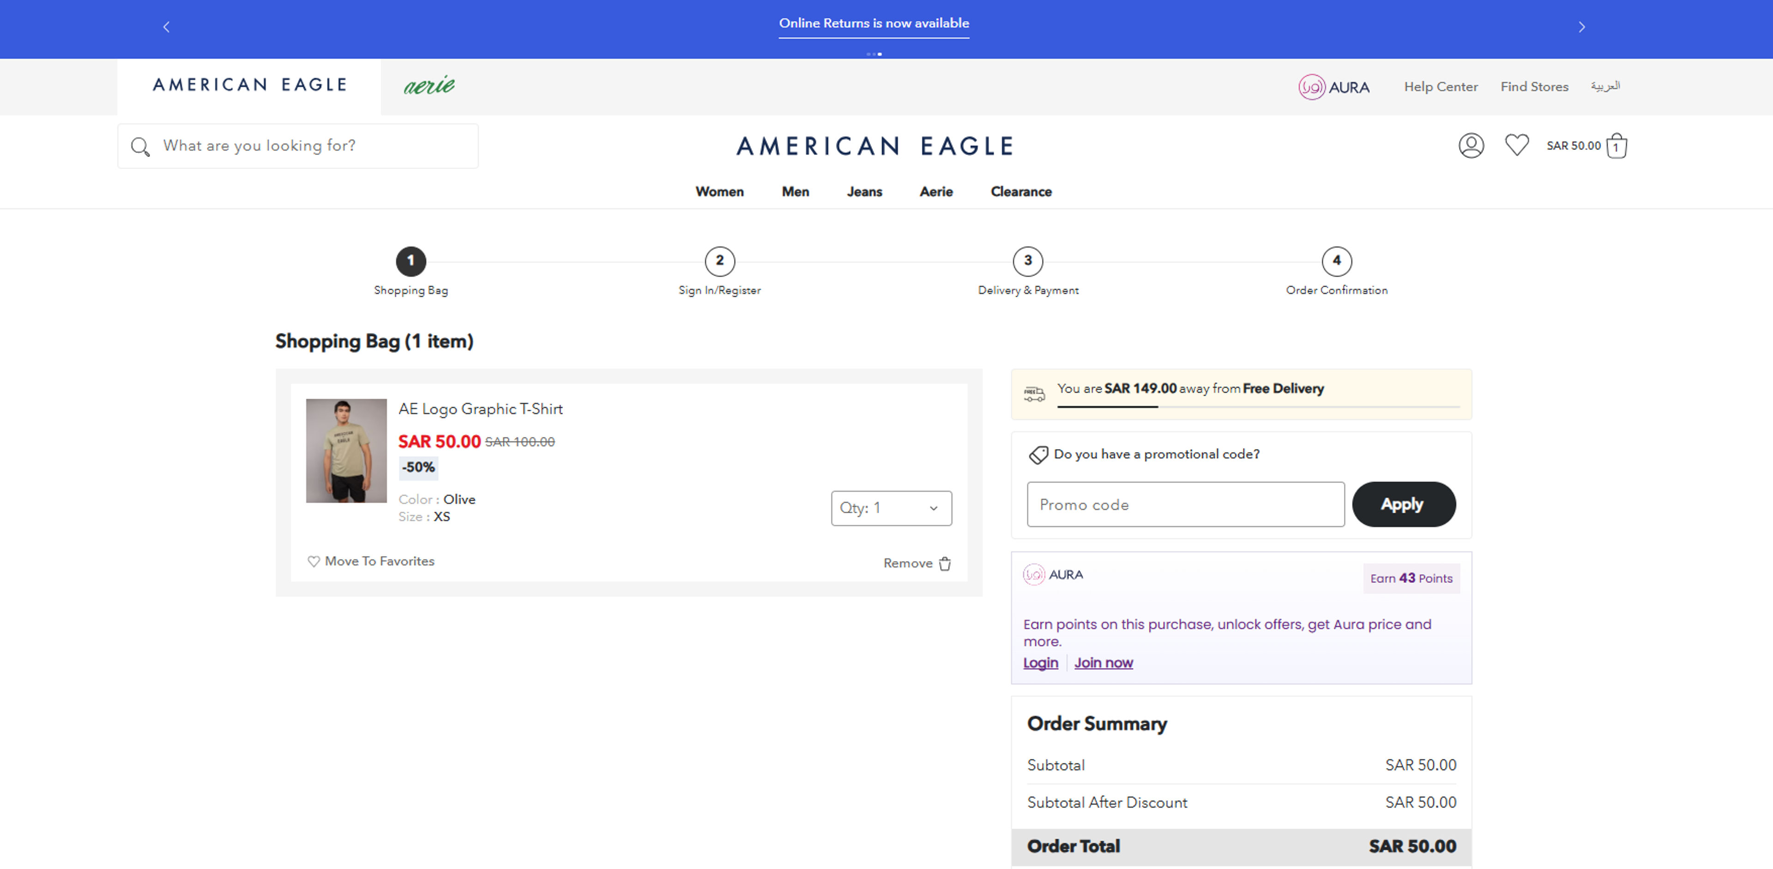Click the Join now link
The width and height of the screenshot is (1773, 869).
point(1104,663)
